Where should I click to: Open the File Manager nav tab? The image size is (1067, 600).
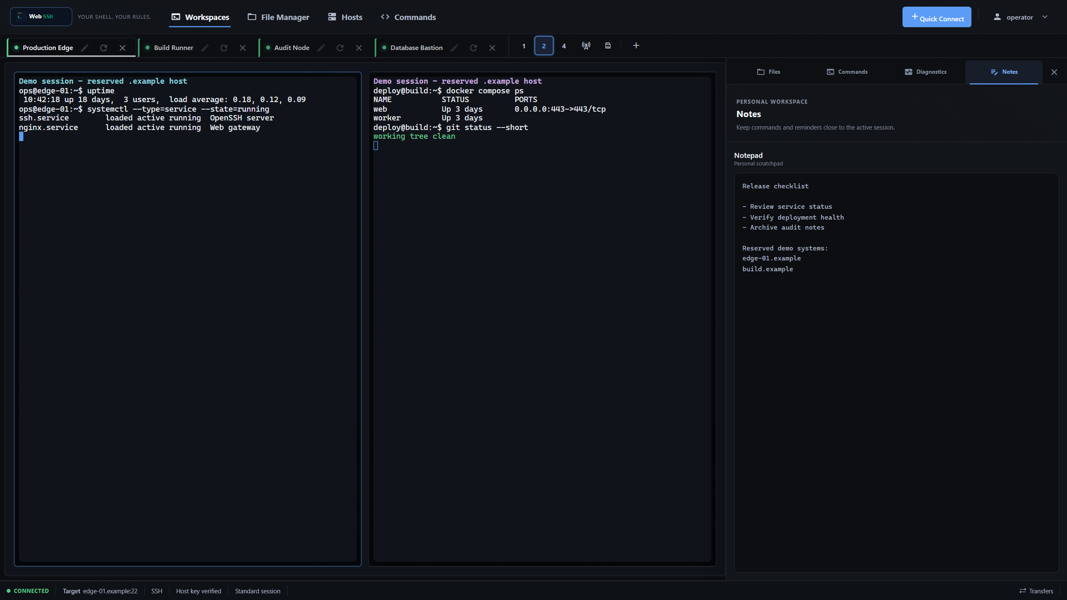(278, 17)
